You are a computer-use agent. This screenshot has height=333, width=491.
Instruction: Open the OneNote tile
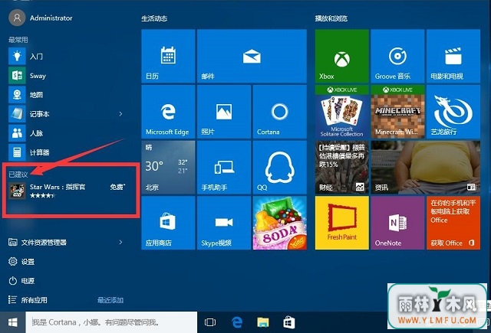click(x=397, y=223)
